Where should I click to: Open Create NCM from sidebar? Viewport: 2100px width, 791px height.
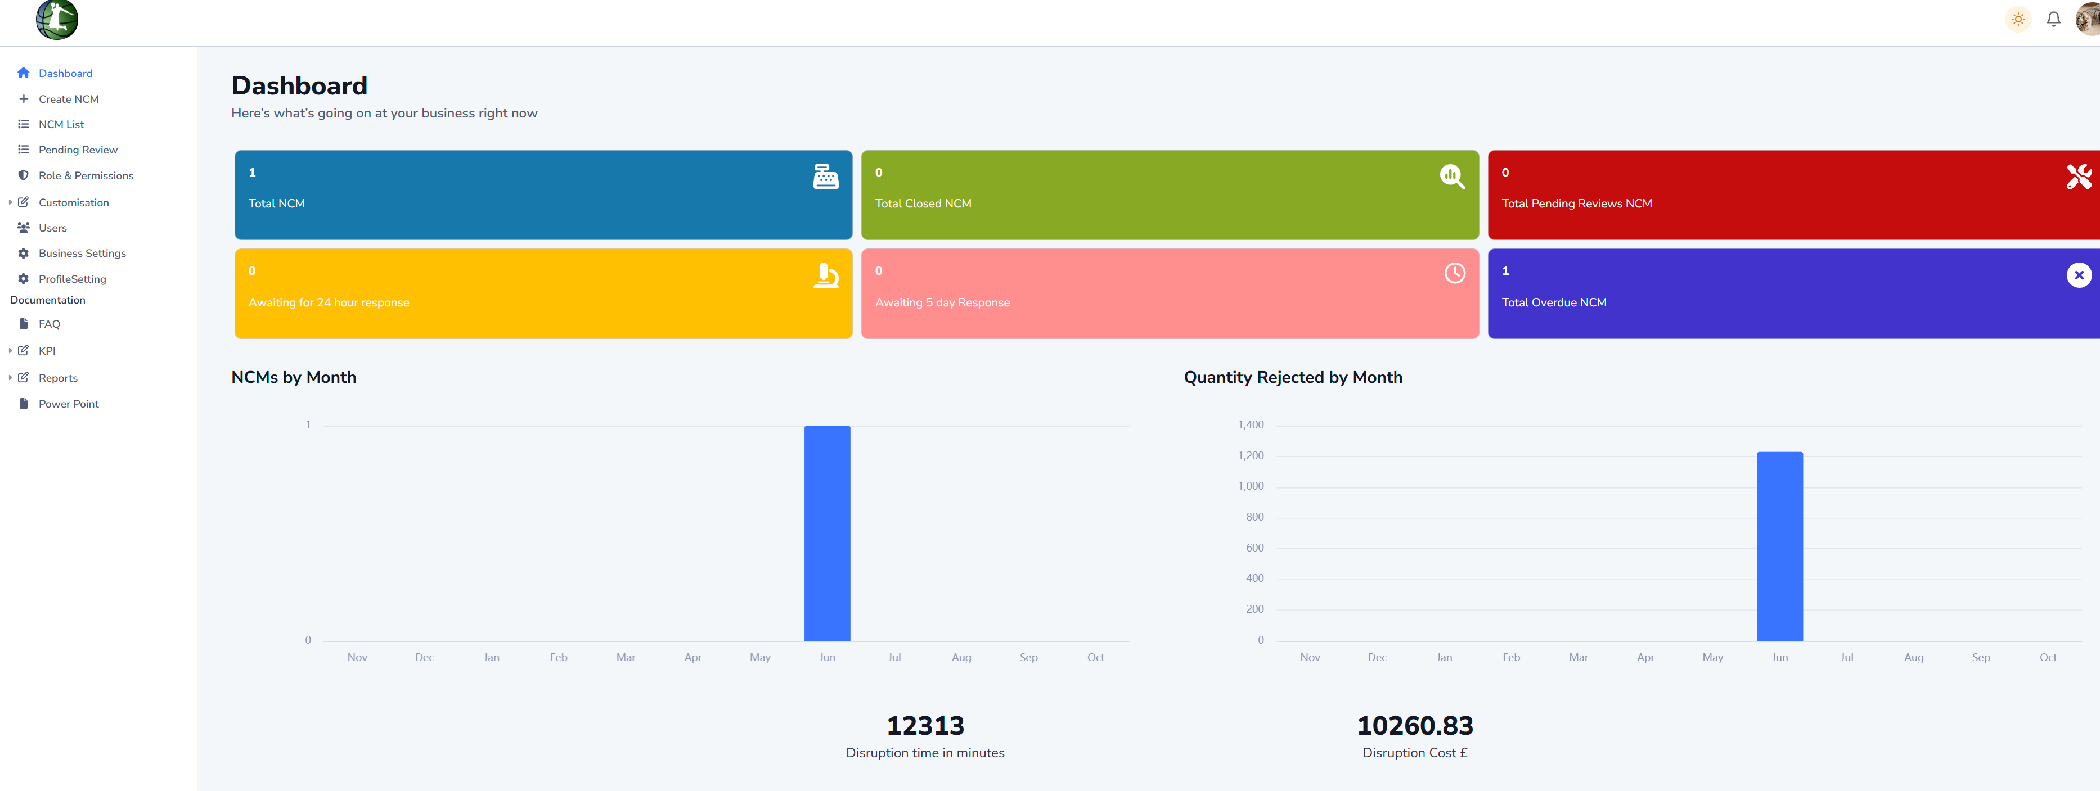(69, 100)
